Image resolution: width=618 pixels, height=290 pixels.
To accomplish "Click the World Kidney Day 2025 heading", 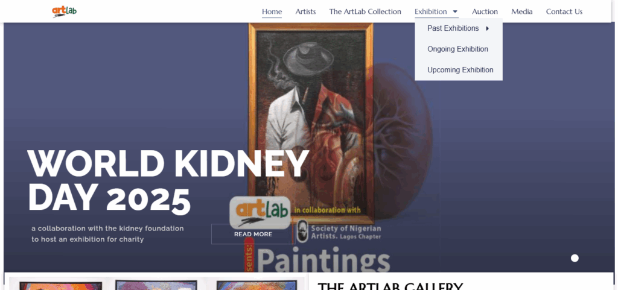I will tap(168, 181).
